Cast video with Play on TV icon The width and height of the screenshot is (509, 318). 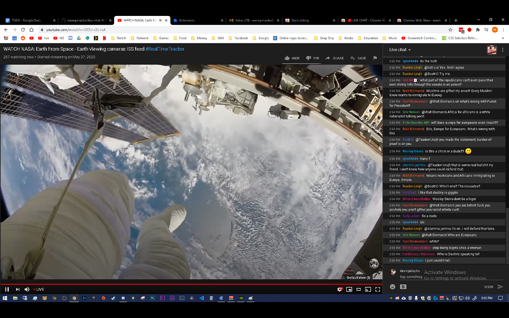tap(368, 289)
